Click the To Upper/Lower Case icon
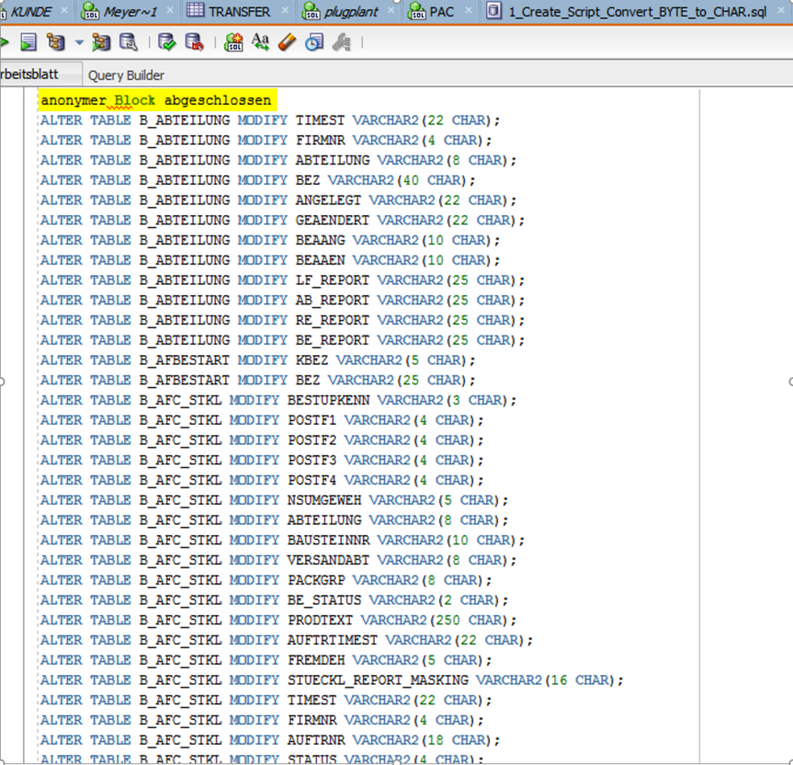This screenshot has width=793, height=765. (261, 42)
